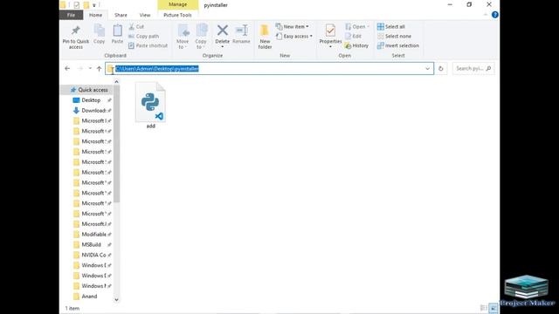Screen dimensions: 559x314
Task: Open the File menu tab
Action: (72, 15)
